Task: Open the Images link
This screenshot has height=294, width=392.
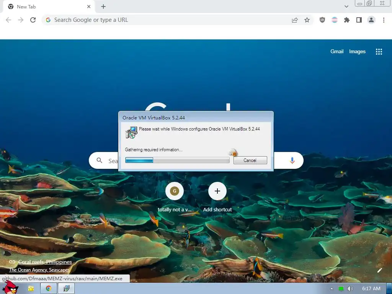Action: (x=357, y=52)
